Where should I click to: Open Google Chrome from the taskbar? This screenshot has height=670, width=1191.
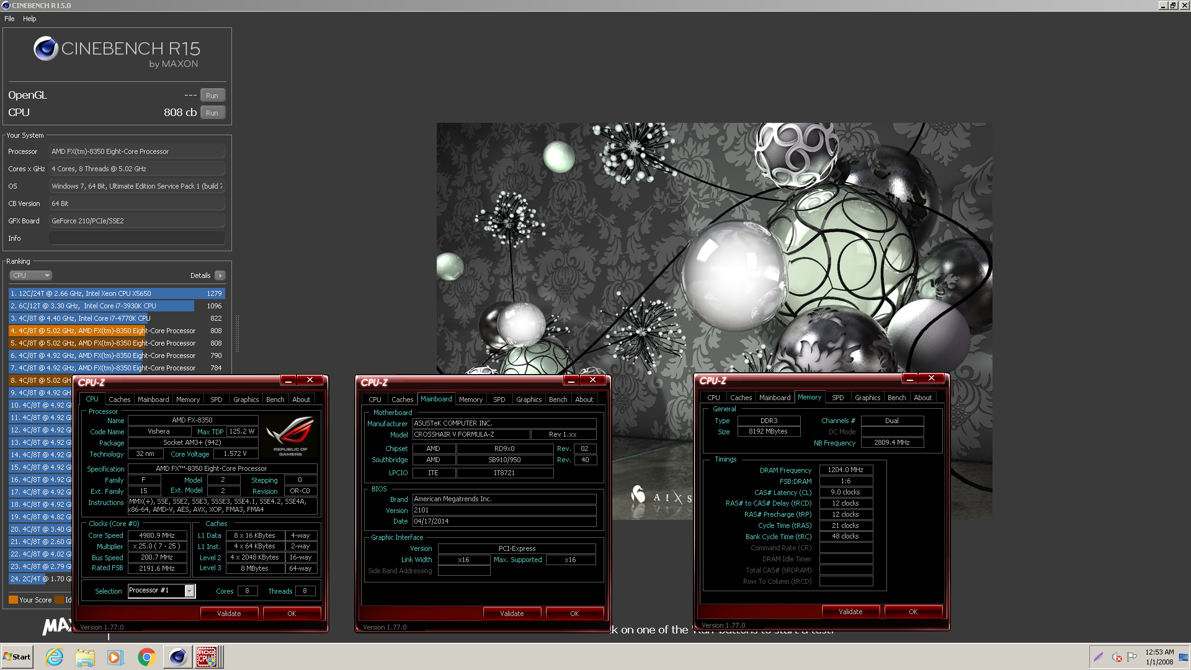coord(146,657)
